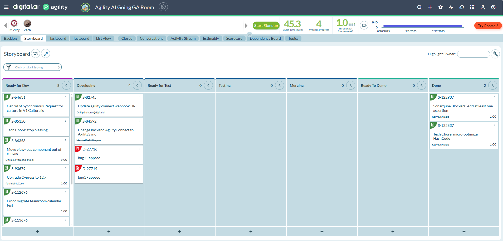Click the help question mark icon

pos(493,7)
